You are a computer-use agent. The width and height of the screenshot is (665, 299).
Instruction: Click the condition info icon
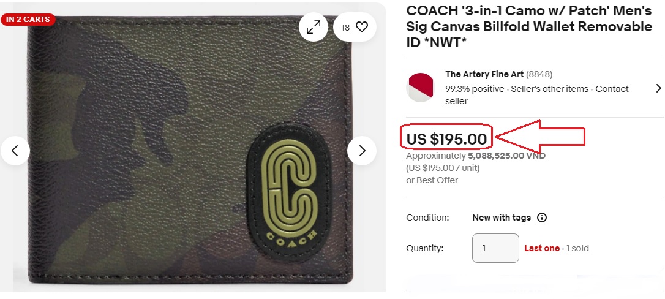pos(542,218)
